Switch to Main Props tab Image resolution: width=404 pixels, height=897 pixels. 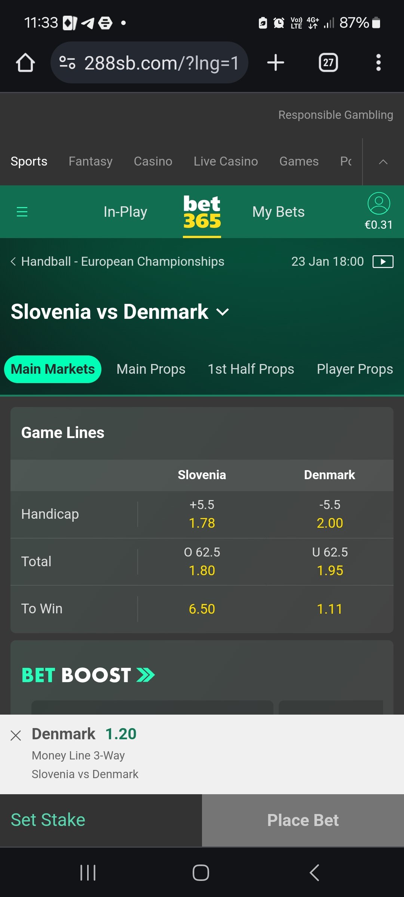coord(151,369)
